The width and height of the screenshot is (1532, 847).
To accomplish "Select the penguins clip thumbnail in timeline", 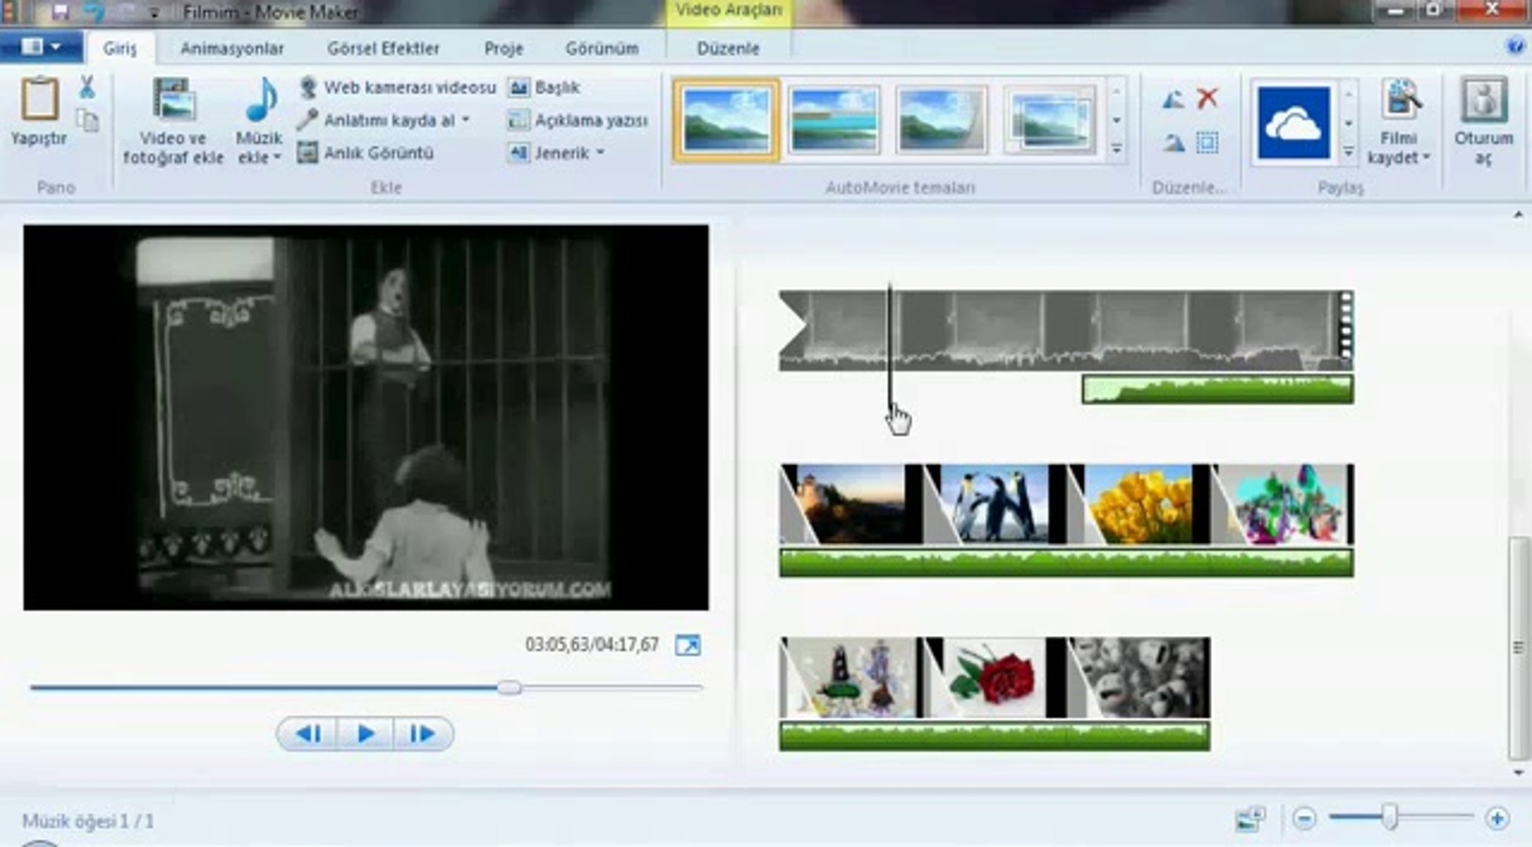I will (x=994, y=504).
